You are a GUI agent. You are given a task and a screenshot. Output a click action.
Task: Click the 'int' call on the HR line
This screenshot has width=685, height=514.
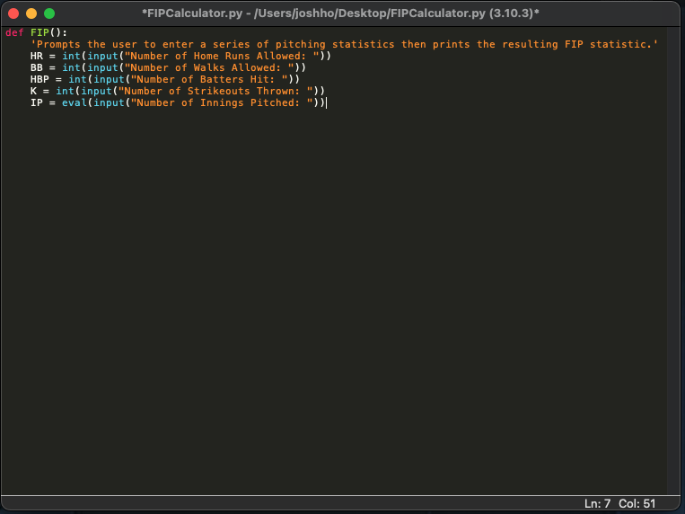click(71, 56)
